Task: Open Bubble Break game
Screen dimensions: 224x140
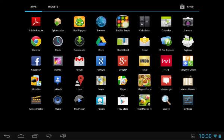Action: (123, 22)
